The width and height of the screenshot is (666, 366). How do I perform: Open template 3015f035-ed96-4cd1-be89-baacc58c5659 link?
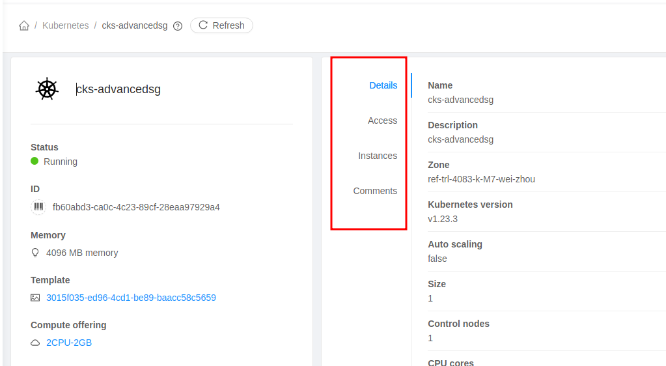point(132,298)
